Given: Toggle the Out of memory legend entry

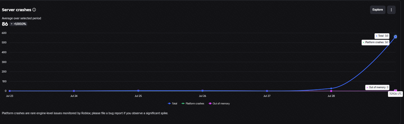Looking at the screenshot, I should point(219,104).
